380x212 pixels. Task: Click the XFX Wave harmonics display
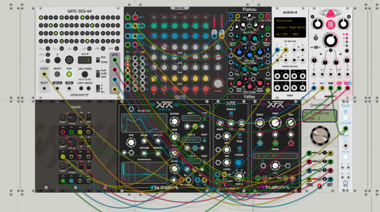click(x=144, y=172)
